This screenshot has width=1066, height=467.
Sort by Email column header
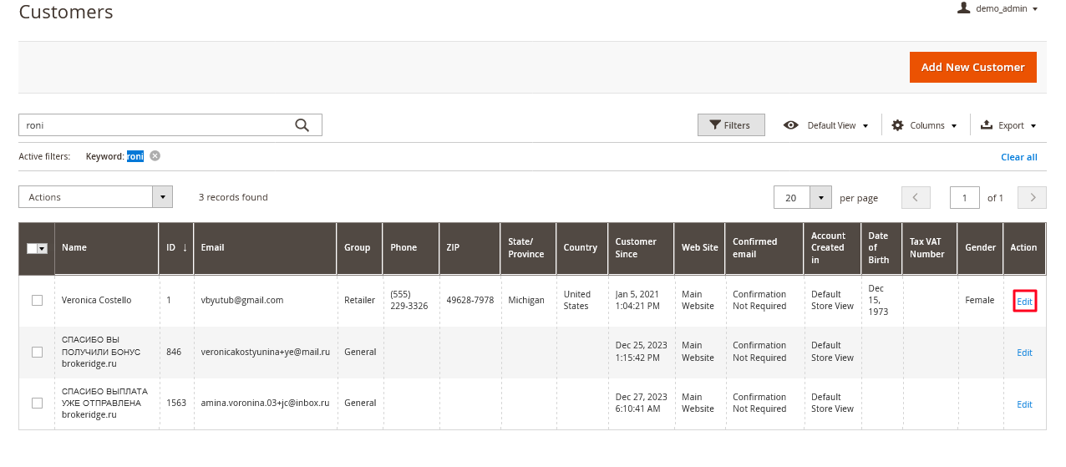coord(265,248)
